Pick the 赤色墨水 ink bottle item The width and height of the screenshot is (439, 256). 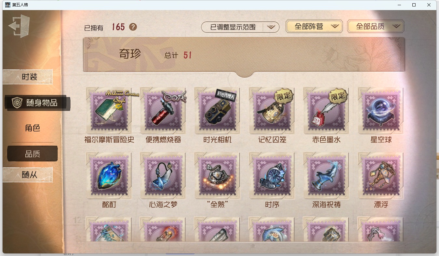click(x=326, y=111)
